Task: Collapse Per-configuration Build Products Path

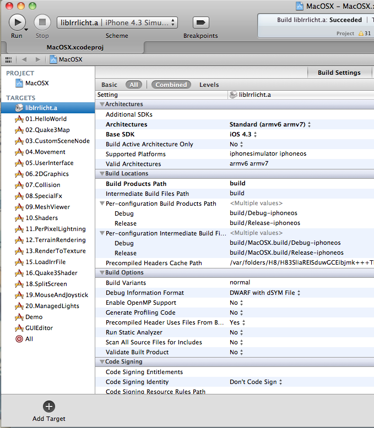Action: click(102, 204)
